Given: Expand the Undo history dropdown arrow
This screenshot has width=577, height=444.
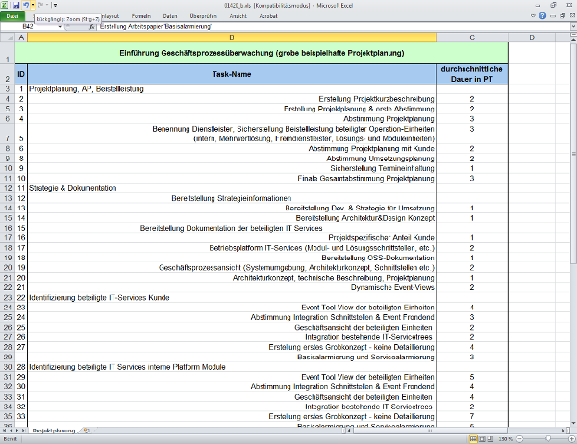Looking at the screenshot, I should [34, 6].
